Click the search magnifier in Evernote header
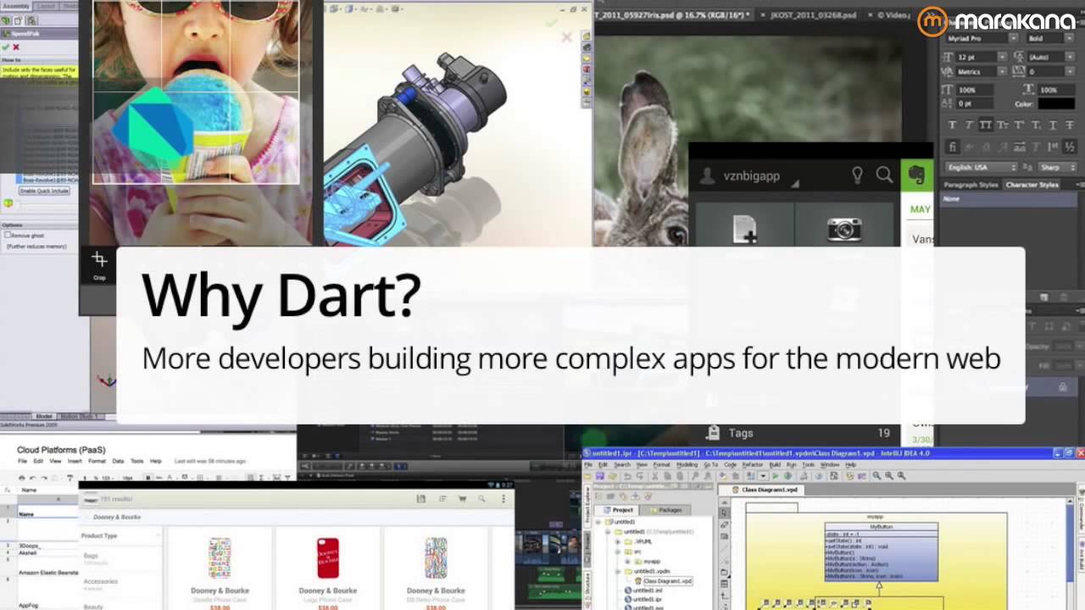1085x610 pixels. coord(884,175)
